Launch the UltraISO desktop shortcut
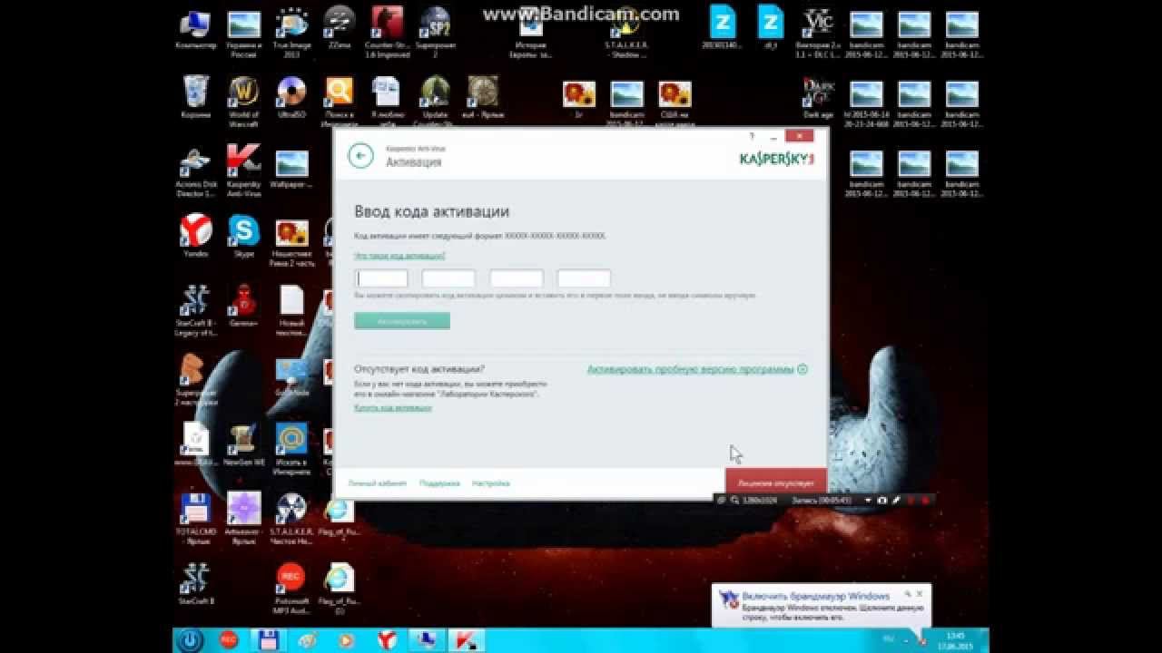This screenshot has height=653, width=1162. click(291, 97)
